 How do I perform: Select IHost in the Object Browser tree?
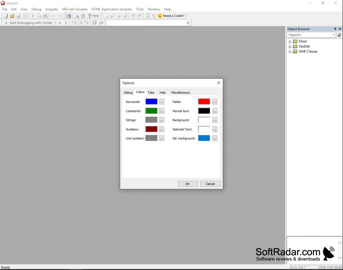pyautogui.click(x=303, y=41)
